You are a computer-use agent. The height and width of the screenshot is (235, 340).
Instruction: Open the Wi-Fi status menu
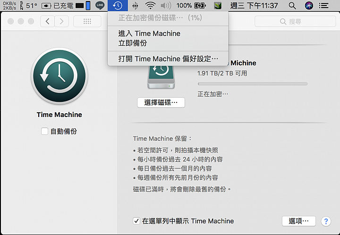point(150,5)
